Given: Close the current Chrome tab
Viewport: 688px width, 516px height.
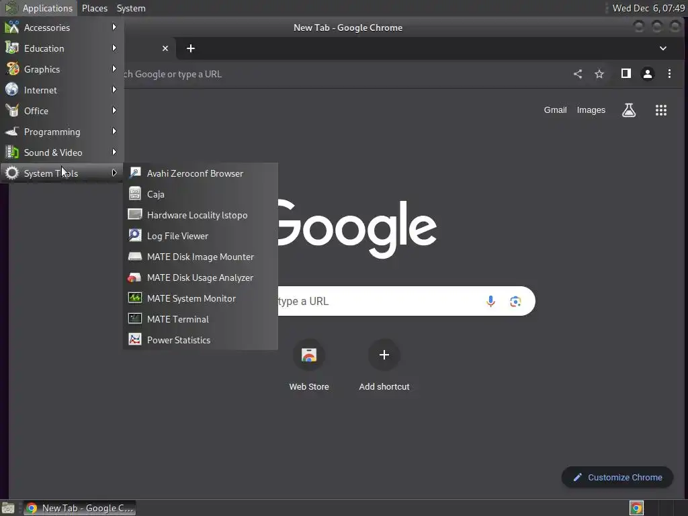Looking at the screenshot, I should (165, 48).
